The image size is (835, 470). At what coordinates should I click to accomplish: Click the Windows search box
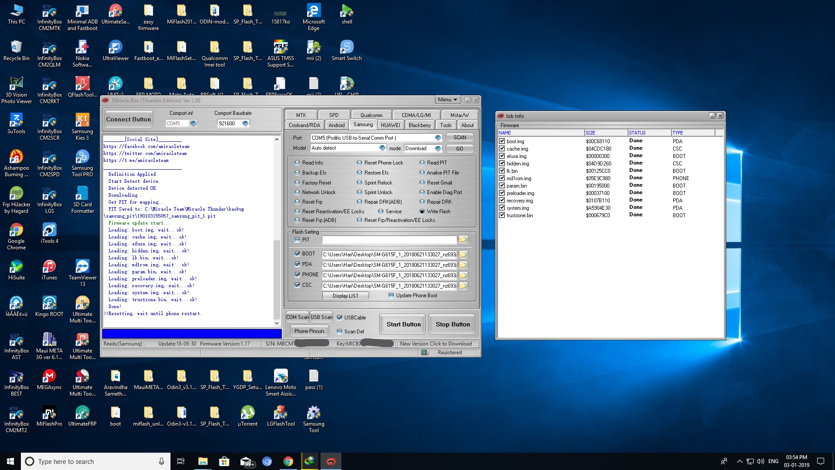tap(95, 461)
